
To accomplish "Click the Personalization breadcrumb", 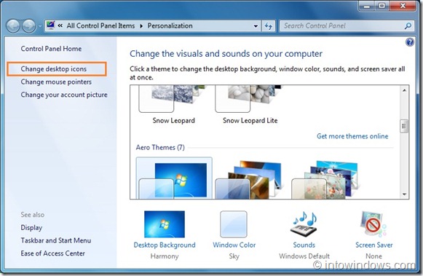I will pos(170,26).
